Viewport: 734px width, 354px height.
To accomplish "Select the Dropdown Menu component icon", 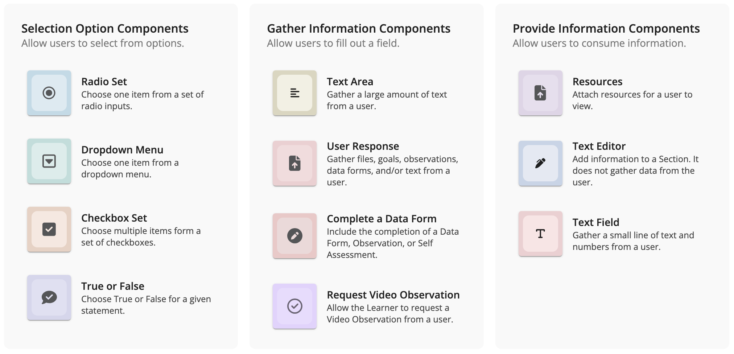I will pos(49,161).
